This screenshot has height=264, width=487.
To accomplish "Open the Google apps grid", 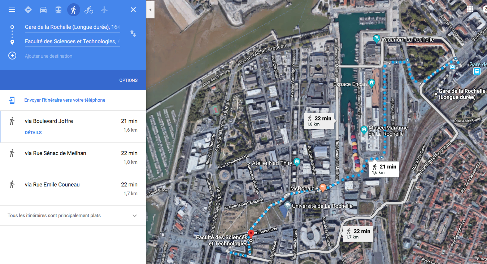I will pos(470,9).
